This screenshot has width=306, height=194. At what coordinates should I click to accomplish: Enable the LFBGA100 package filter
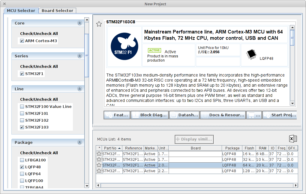click(x=22, y=160)
